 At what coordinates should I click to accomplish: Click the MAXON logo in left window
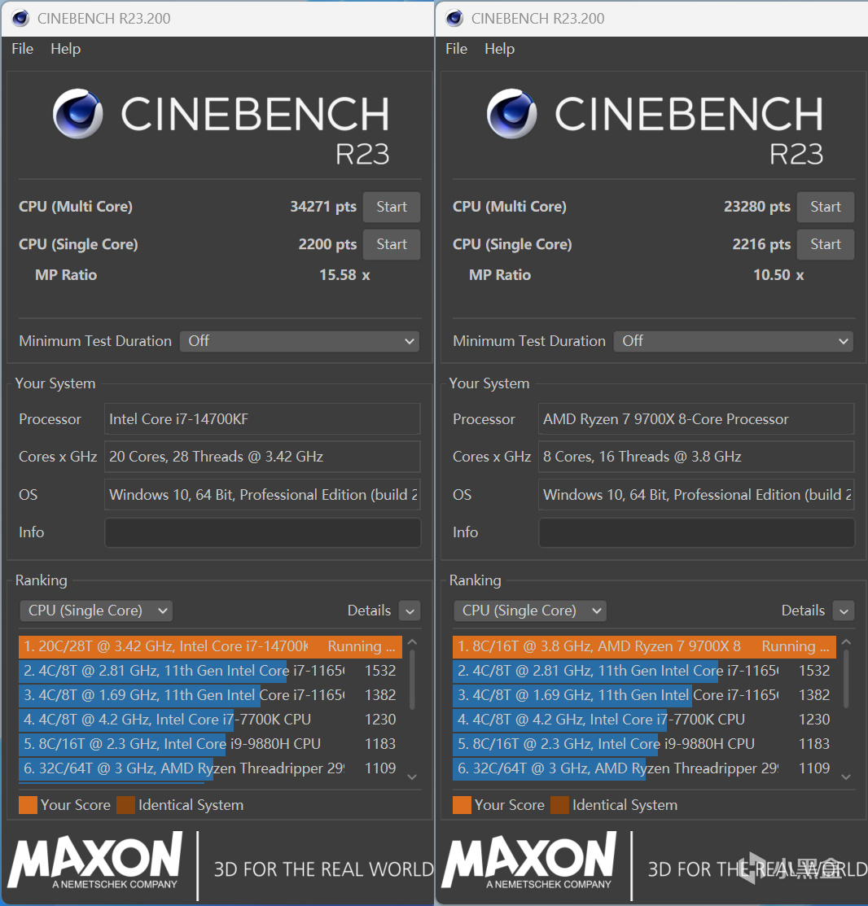pyautogui.click(x=95, y=860)
